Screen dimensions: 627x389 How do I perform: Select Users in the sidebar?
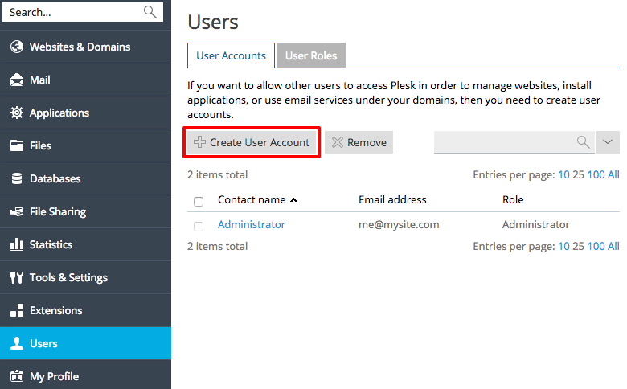pyautogui.click(x=85, y=343)
